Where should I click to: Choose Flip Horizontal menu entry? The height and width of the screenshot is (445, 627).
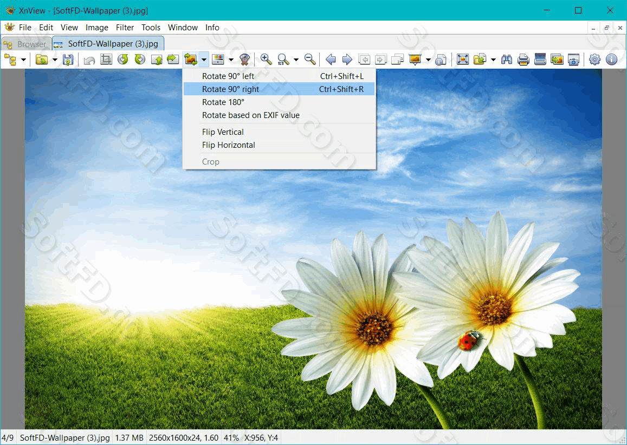point(279,145)
